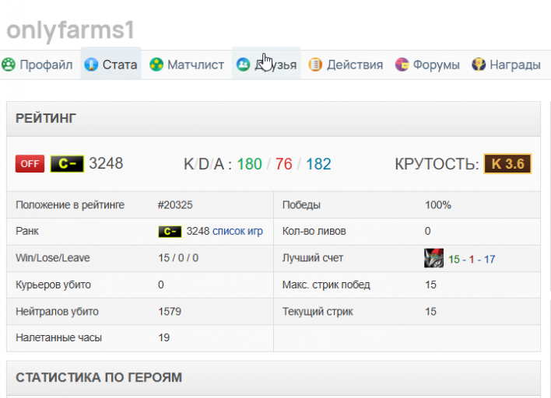Open the Профайл tab
The width and height of the screenshot is (551, 398).
(37, 65)
